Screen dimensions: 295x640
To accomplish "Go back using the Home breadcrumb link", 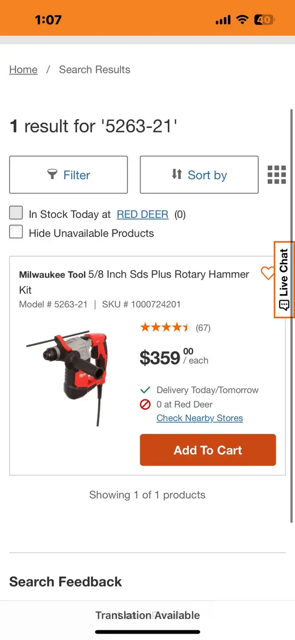I will [x=23, y=69].
